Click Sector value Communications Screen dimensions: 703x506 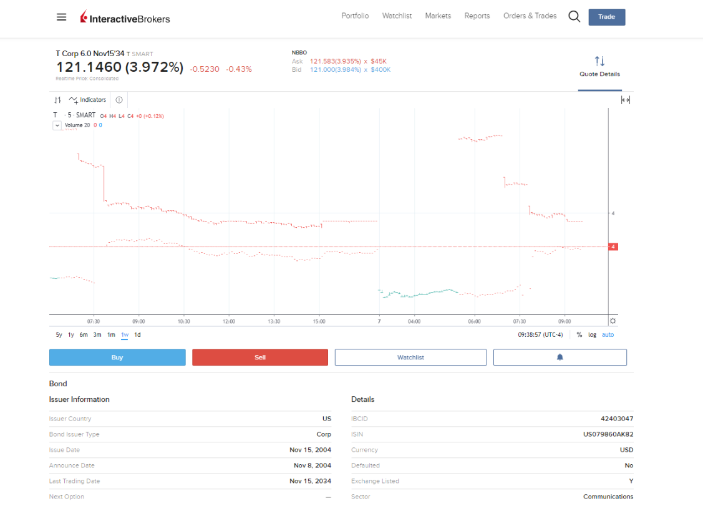tap(608, 497)
